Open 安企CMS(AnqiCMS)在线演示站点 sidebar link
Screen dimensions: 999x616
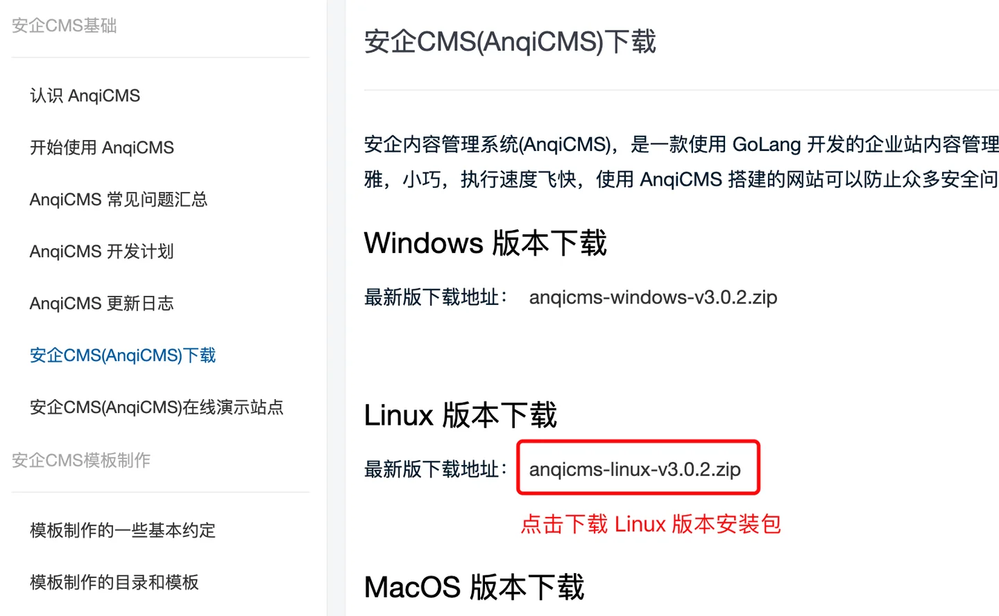click(156, 407)
